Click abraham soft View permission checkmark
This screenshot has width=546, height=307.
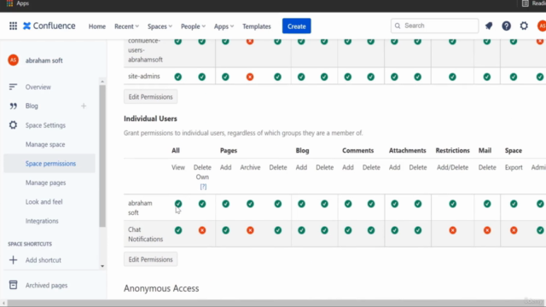pyautogui.click(x=178, y=204)
